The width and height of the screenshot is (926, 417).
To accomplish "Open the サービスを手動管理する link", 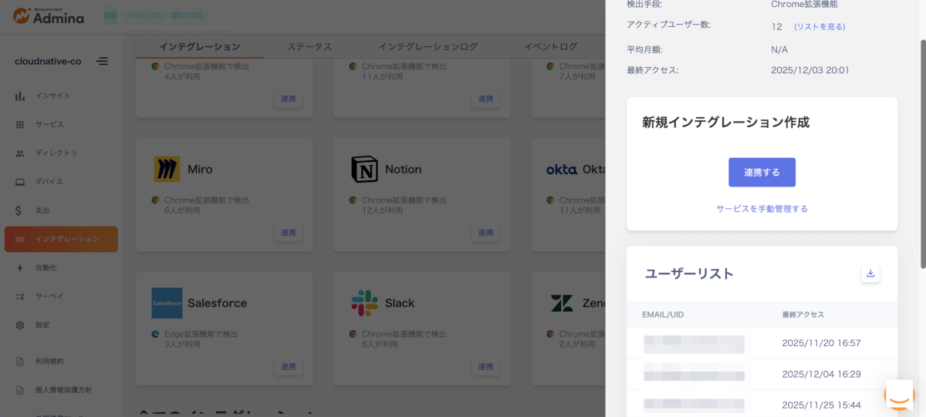I will click(x=762, y=208).
